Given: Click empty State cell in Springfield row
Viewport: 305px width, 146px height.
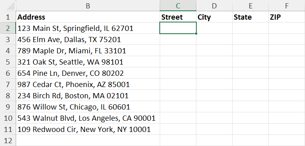Looking at the screenshot, I should pos(250,28).
